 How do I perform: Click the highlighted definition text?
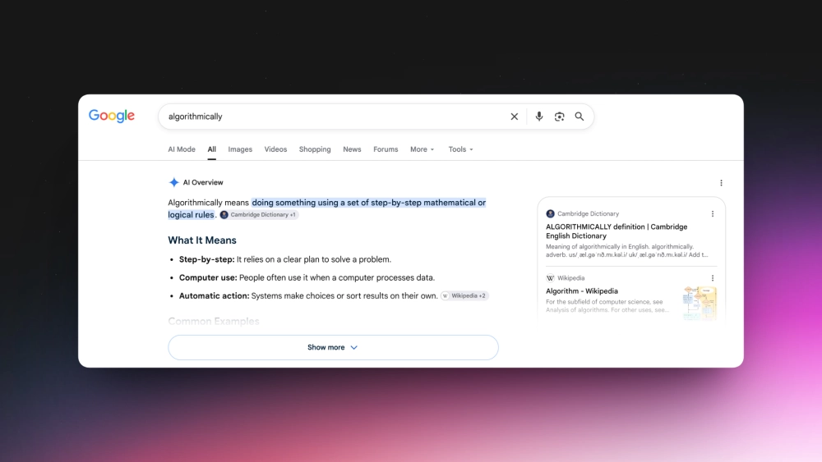tap(326, 208)
